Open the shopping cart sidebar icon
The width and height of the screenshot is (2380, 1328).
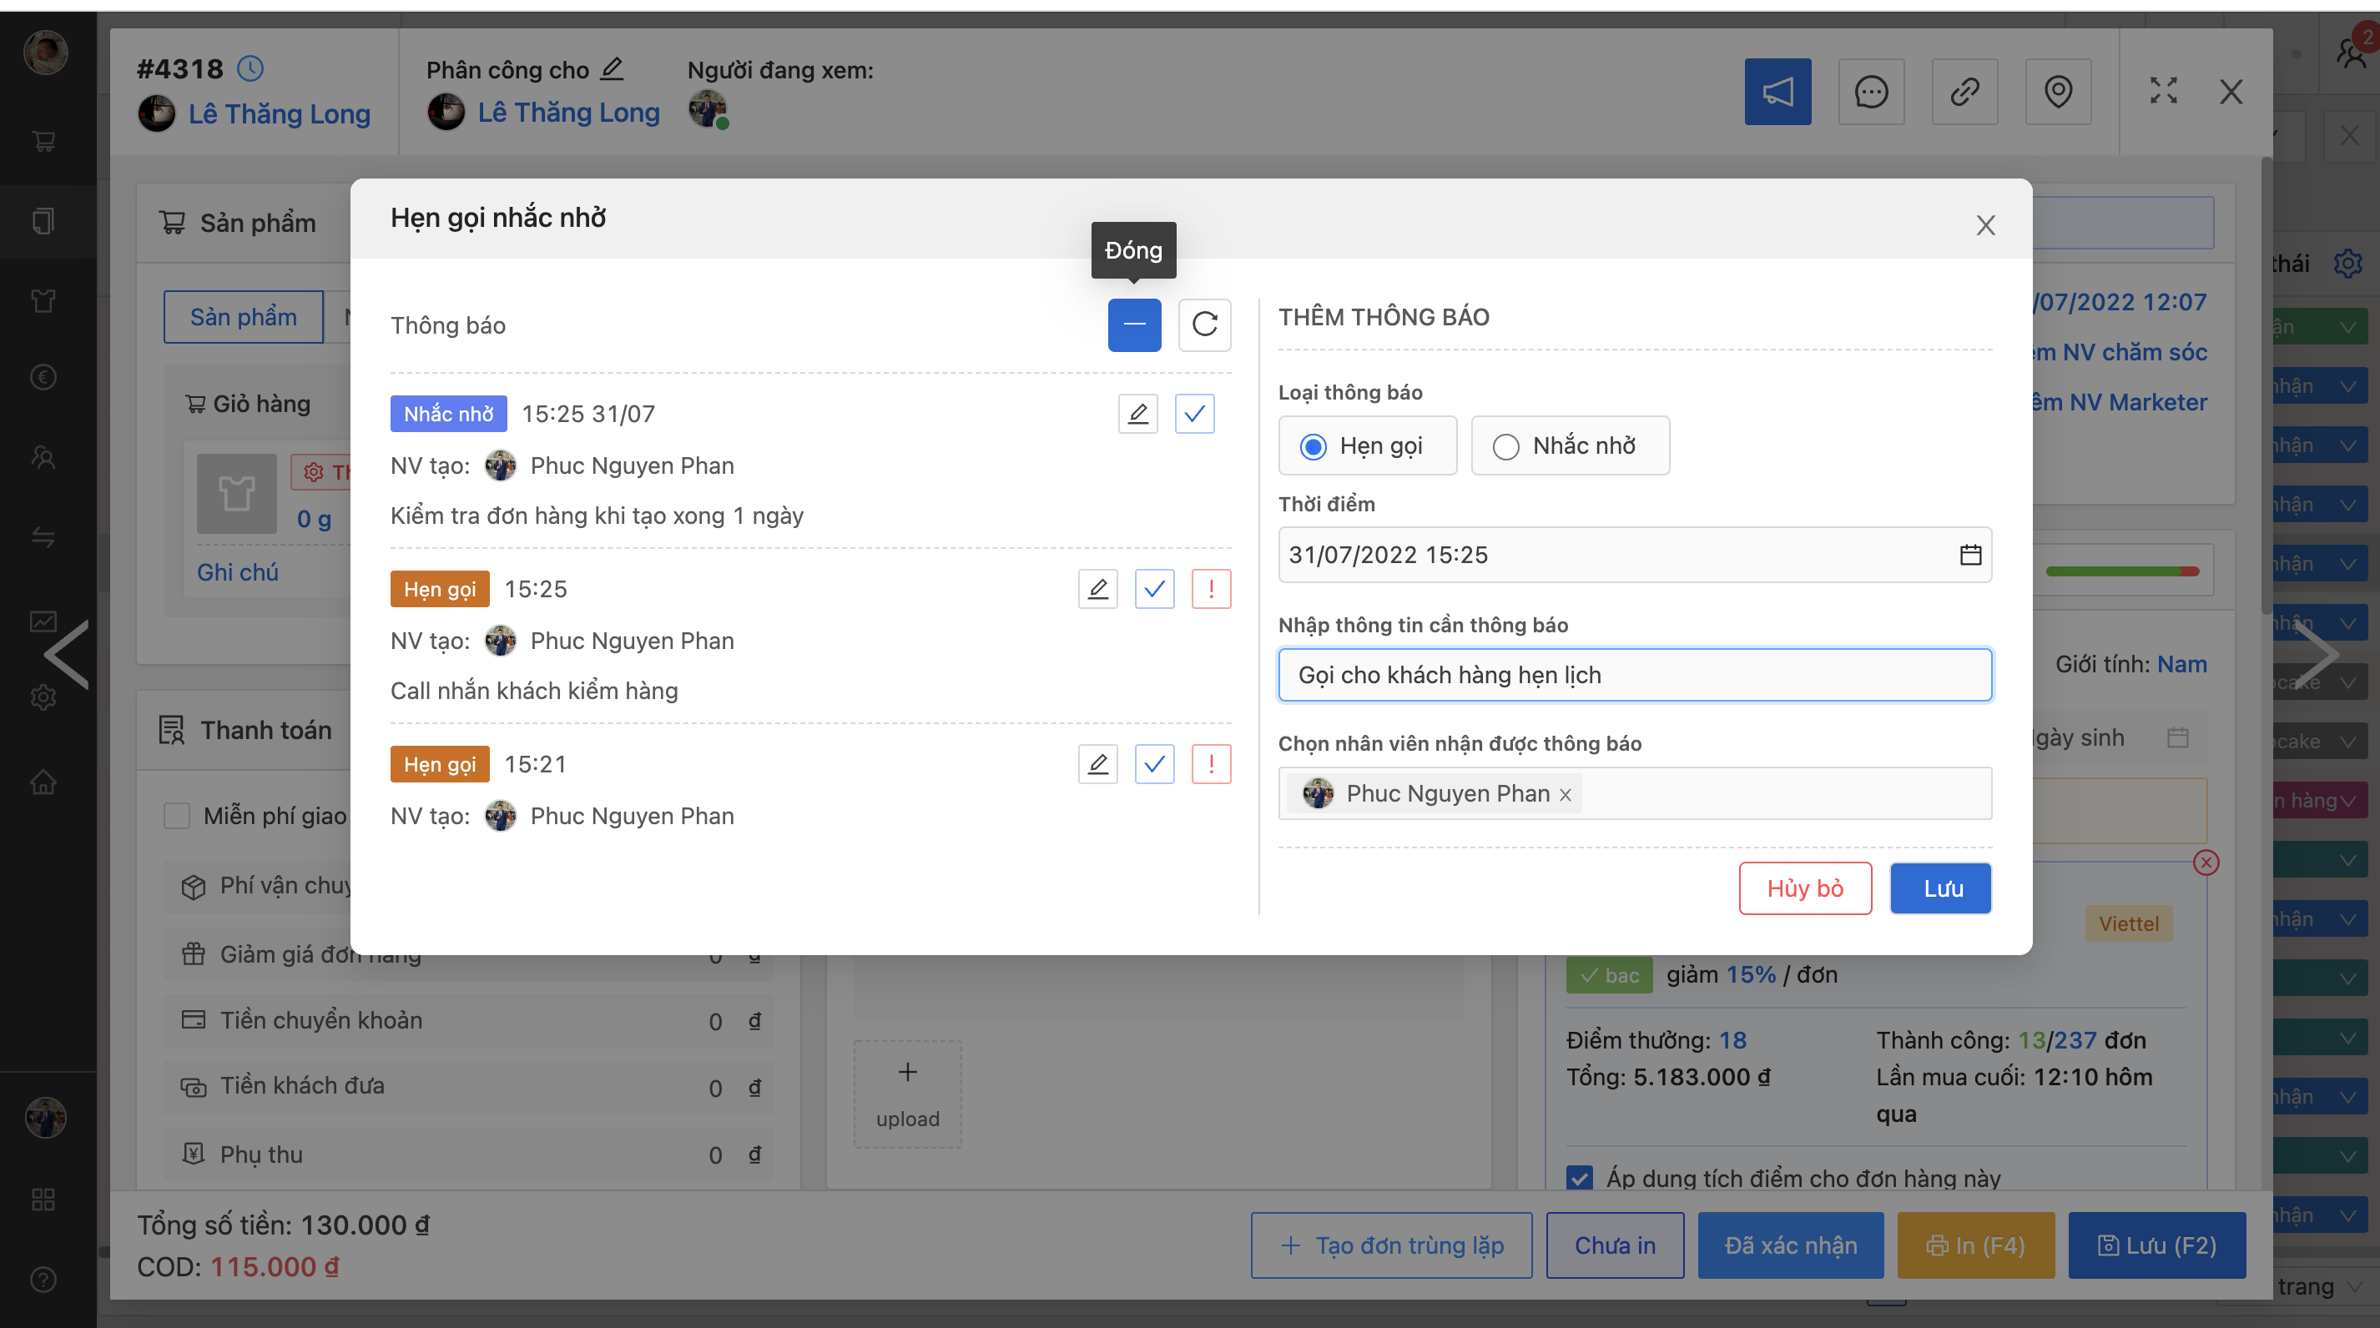[x=43, y=141]
